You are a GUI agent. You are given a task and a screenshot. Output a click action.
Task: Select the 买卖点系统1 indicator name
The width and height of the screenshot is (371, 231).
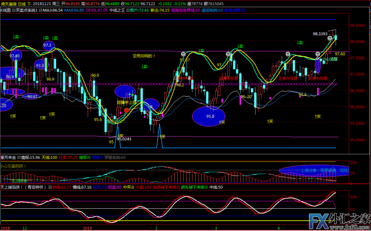pos(26,10)
